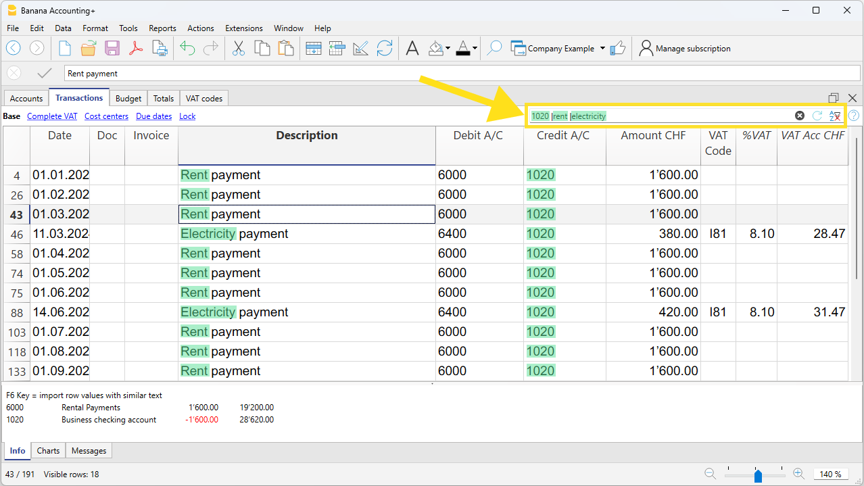Cancel the cell edit with circled X
Viewport: 864px width, 486px height.
(x=14, y=73)
